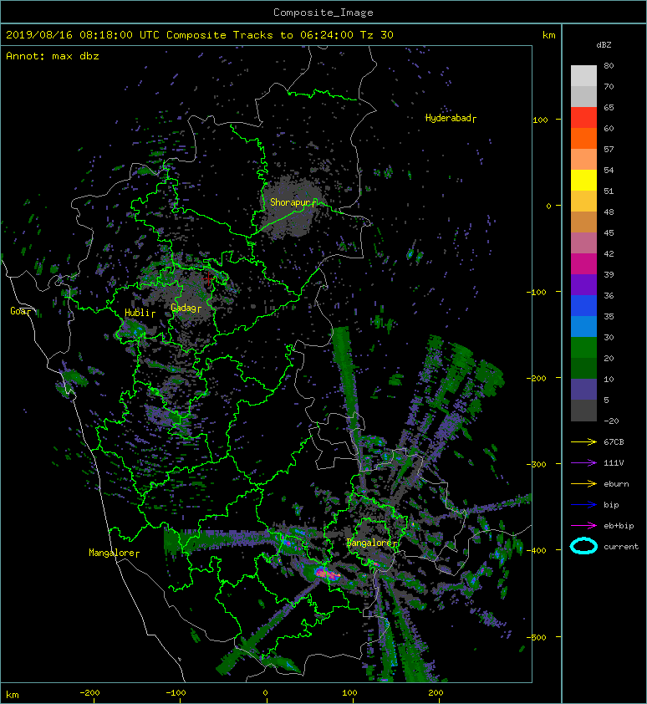Screen dimensions: 647x704
Task: Select the slate purple 5–10 dBZ swatch
Action: tap(583, 390)
